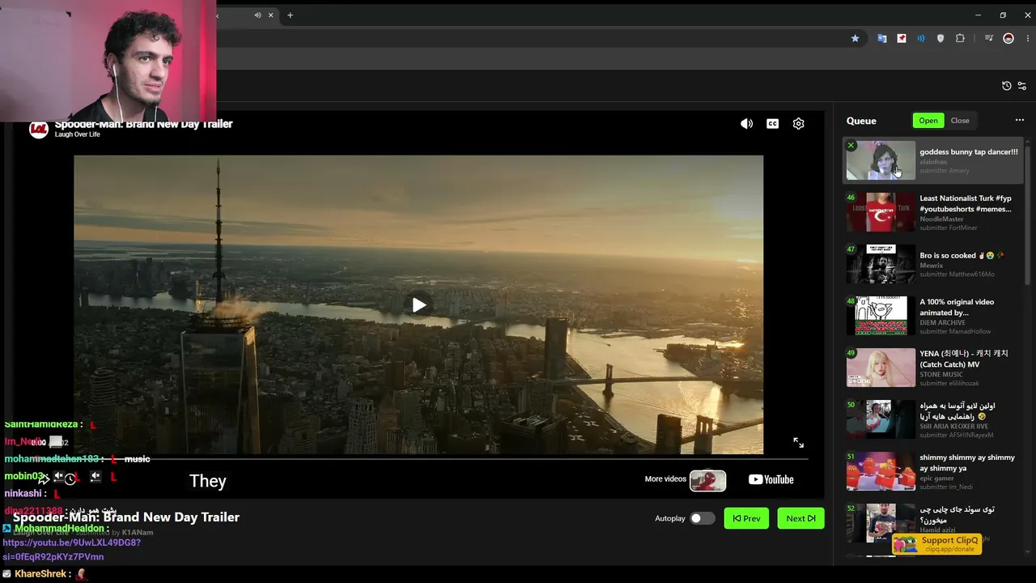
Task: Play the Spooder-Man trailer video
Action: click(x=418, y=305)
